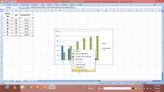Open the Name Box dropdown arrow
The height and width of the screenshot is (92, 164).
(x=18, y=7)
